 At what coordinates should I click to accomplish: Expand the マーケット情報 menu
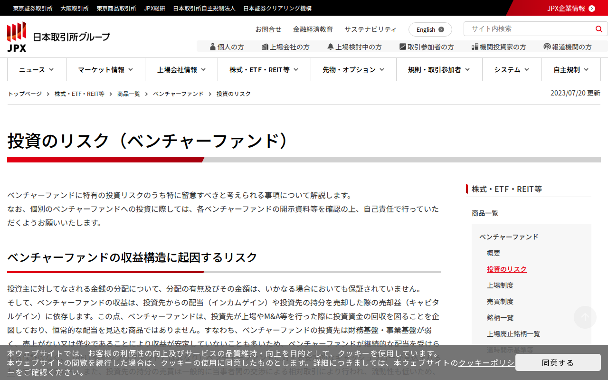pyautogui.click(x=105, y=70)
